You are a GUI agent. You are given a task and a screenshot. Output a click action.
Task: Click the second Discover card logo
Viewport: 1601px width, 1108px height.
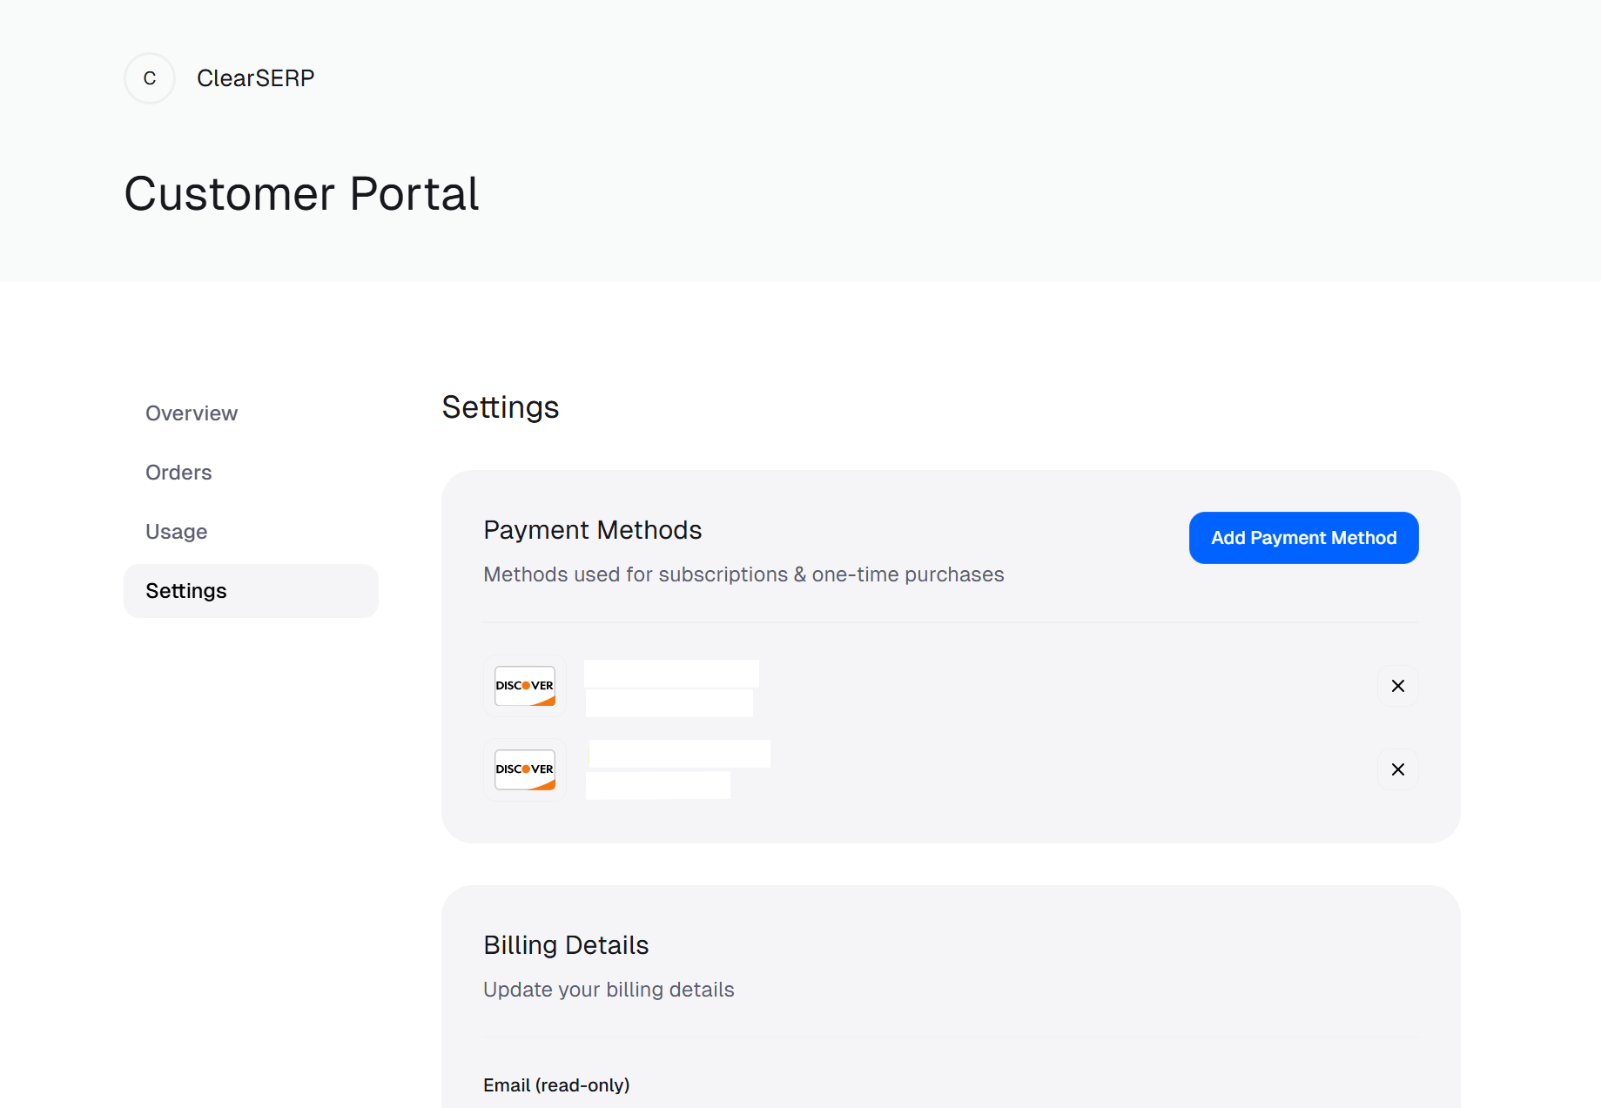coord(525,769)
